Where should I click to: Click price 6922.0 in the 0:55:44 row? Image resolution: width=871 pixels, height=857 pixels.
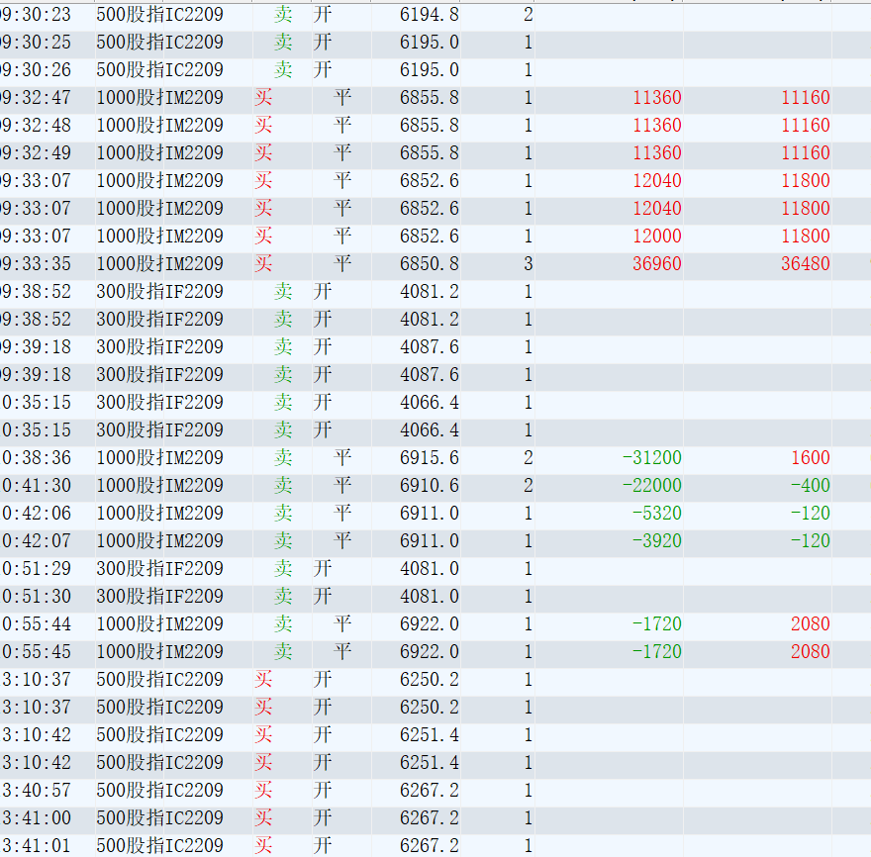click(x=430, y=624)
